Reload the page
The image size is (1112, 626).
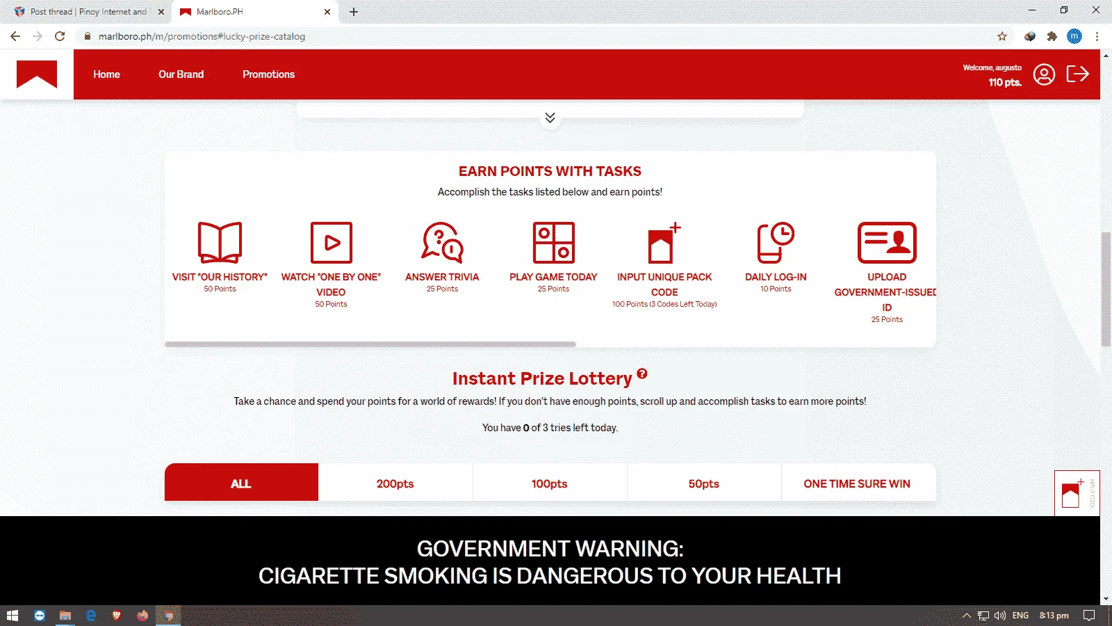pyautogui.click(x=60, y=36)
